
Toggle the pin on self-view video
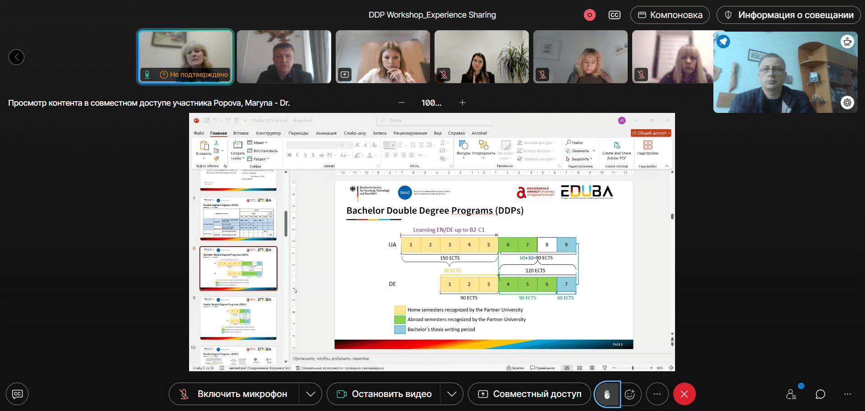723,42
